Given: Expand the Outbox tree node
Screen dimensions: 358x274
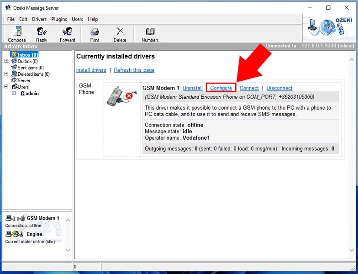Looking at the screenshot, I should click(x=6, y=61).
